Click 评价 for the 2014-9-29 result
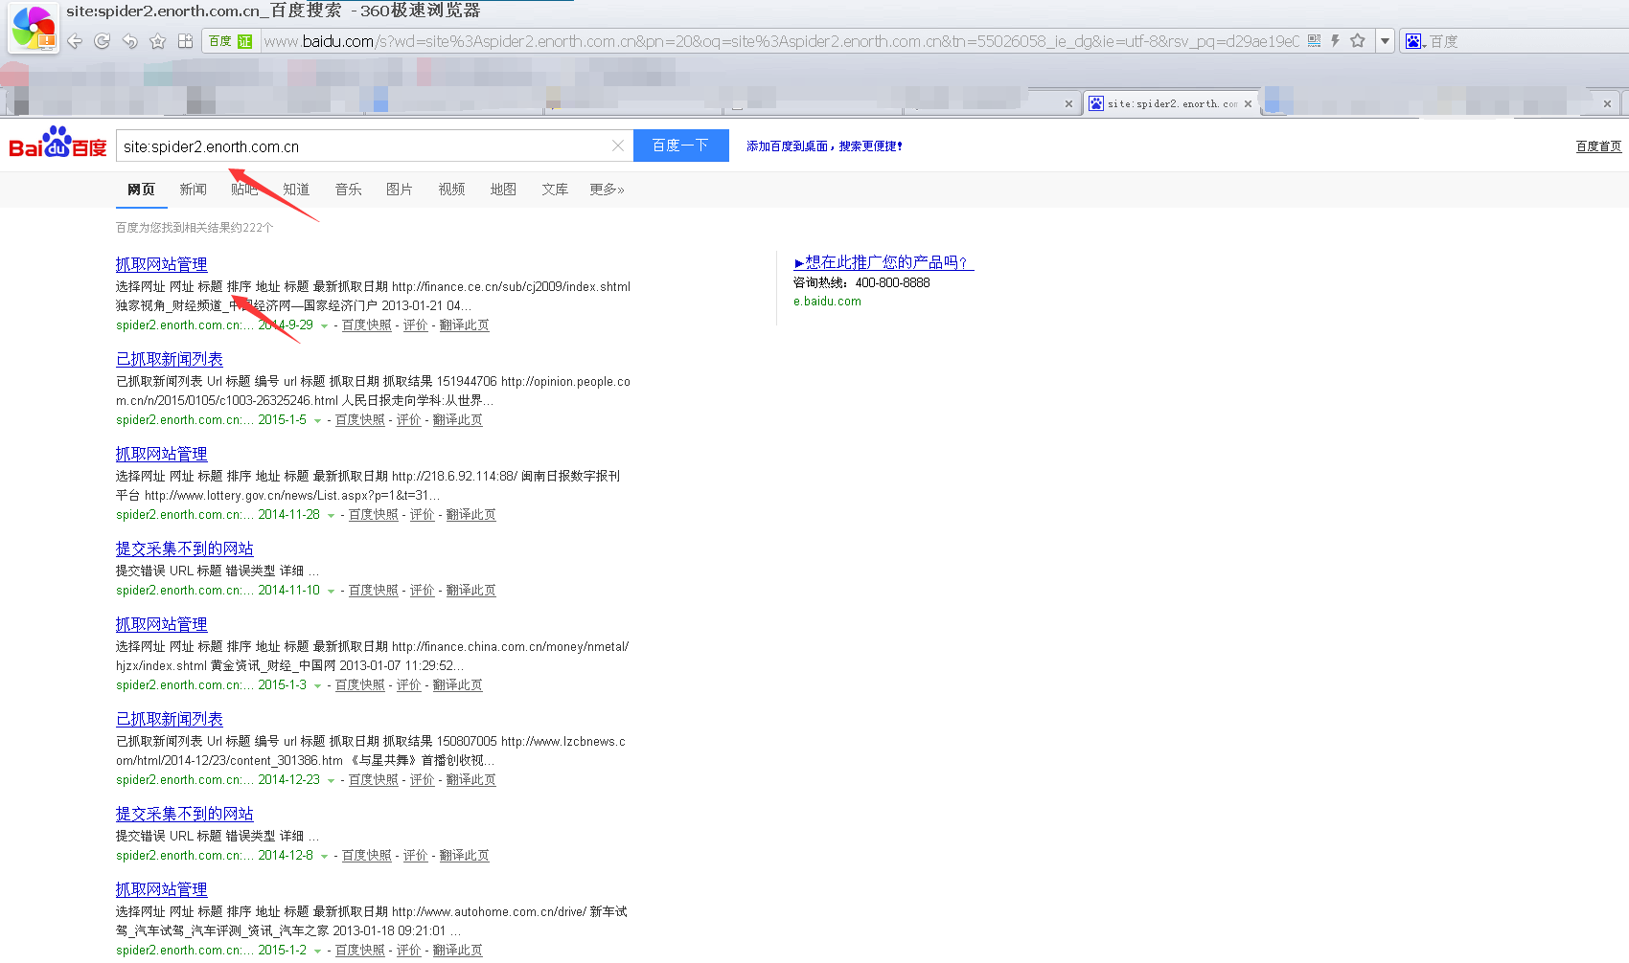 tap(415, 325)
